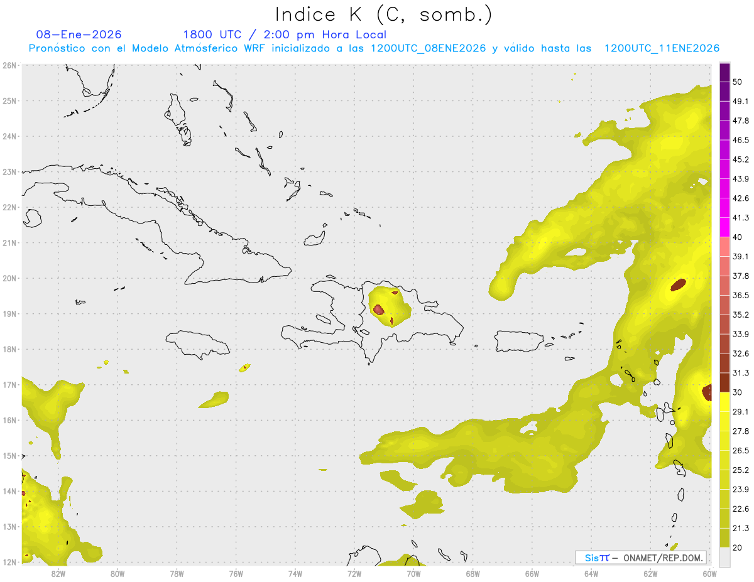The image size is (754, 582).
Task: Click the colorbar label '35.2'
Action: coord(740,315)
